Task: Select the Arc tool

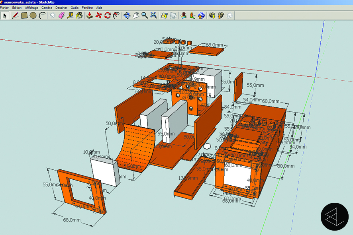Action: (x=42, y=16)
